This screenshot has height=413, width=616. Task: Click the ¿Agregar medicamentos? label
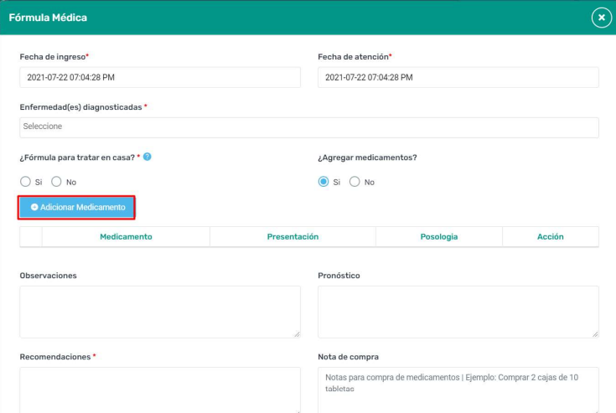click(x=367, y=157)
